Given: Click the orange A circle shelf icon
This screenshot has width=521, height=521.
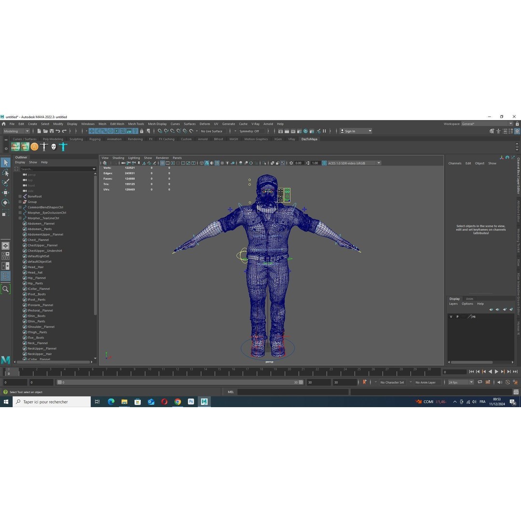Looking at the screenshot, I should [35, 147].
